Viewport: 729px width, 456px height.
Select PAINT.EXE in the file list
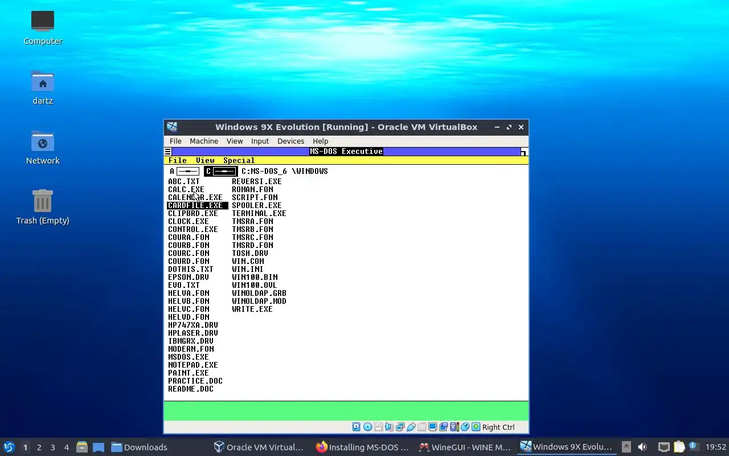pos(188,373)
